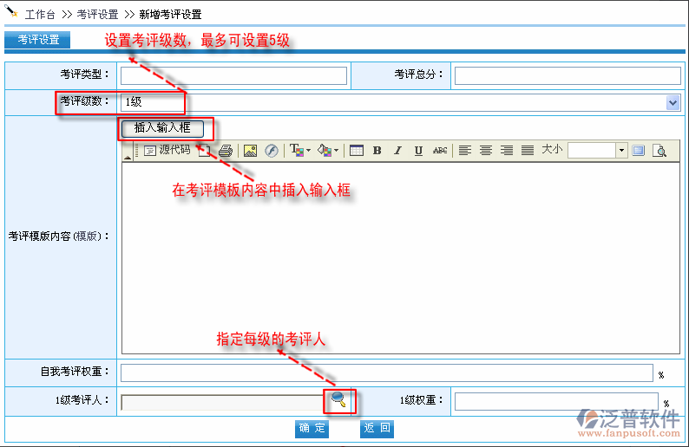The image size is (689, 447).
Task: Select the 考评设置 tab
Action: click(37, 40)
